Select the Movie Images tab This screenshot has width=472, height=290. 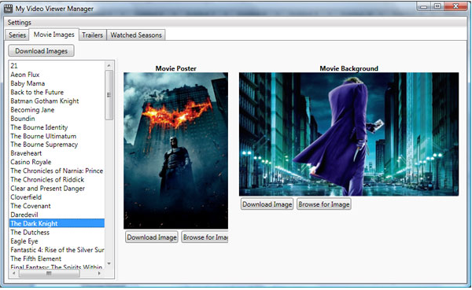click(x=53, y=35)
